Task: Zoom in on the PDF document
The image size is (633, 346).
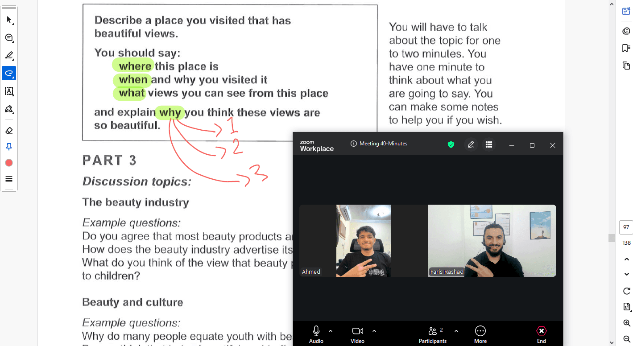Action: [x=626, y=323]
